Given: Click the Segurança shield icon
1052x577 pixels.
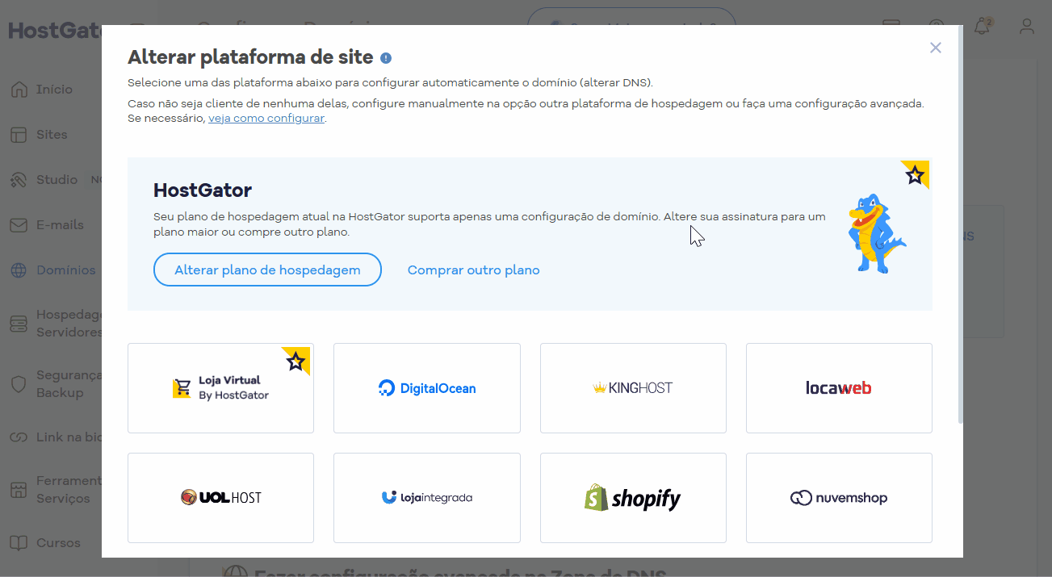Looking at the screenshot, I should click(x=19, y=384).
